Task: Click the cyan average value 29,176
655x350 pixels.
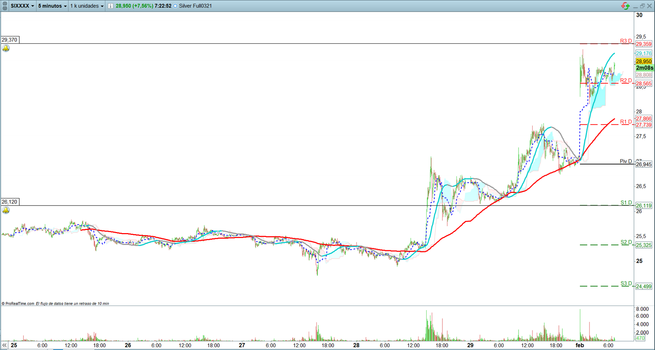Action: pos(644,53)
